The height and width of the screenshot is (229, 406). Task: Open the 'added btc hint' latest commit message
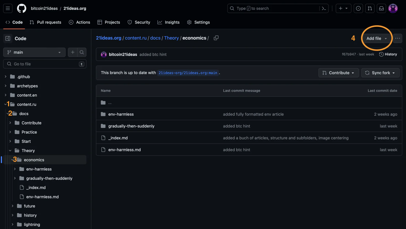pyautogui.click(x=153, y=54)
